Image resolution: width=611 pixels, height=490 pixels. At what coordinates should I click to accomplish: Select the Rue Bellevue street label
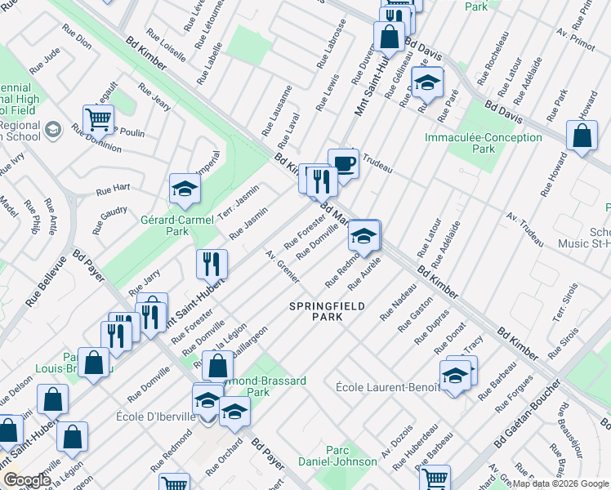pyautogui.click(x=47, y=281)
